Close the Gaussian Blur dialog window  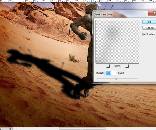click(152, 13)
